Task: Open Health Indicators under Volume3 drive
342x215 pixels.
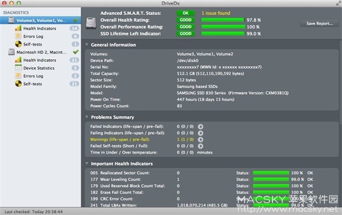Action: pyautogui.click(x=40, y=28)
